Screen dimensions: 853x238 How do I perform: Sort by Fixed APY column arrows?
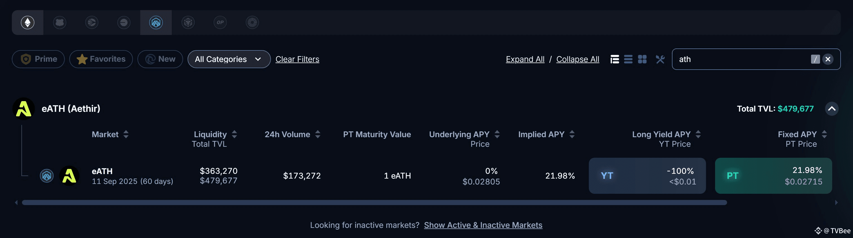pos(824,134)
